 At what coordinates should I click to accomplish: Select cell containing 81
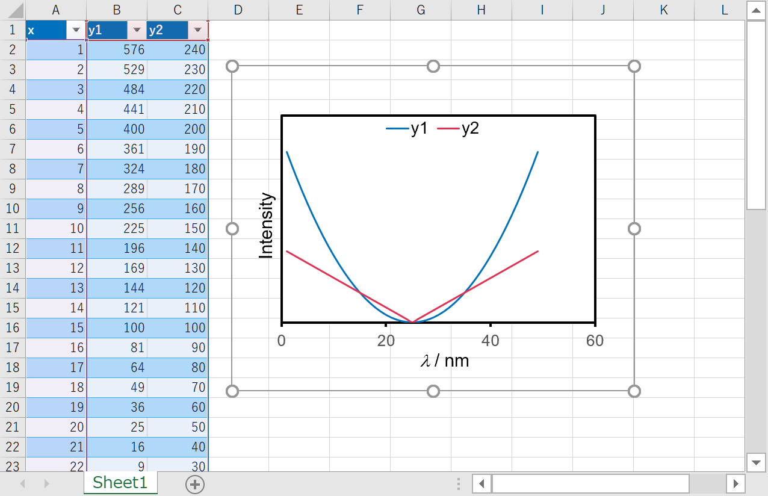[x=117, y=348]
